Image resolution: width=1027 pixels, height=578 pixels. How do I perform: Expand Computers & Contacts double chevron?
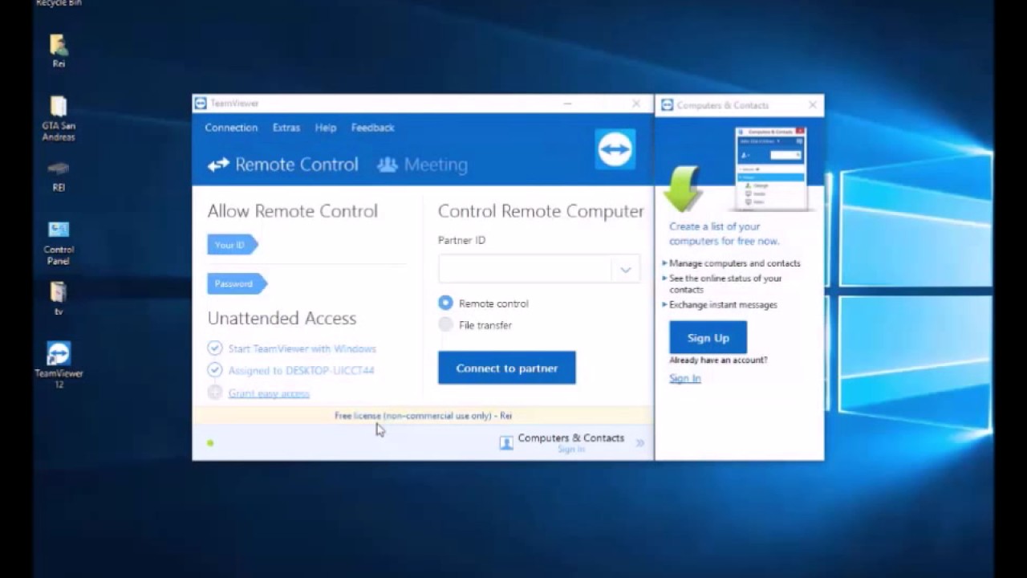point(640,442)
